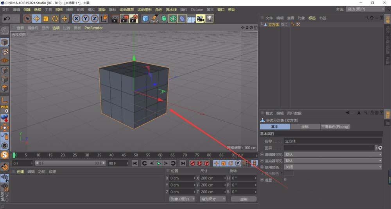Screen dimensions: 391x209
Task: Open the ProRender viewport menu
Action: click(x=93, y=28)
